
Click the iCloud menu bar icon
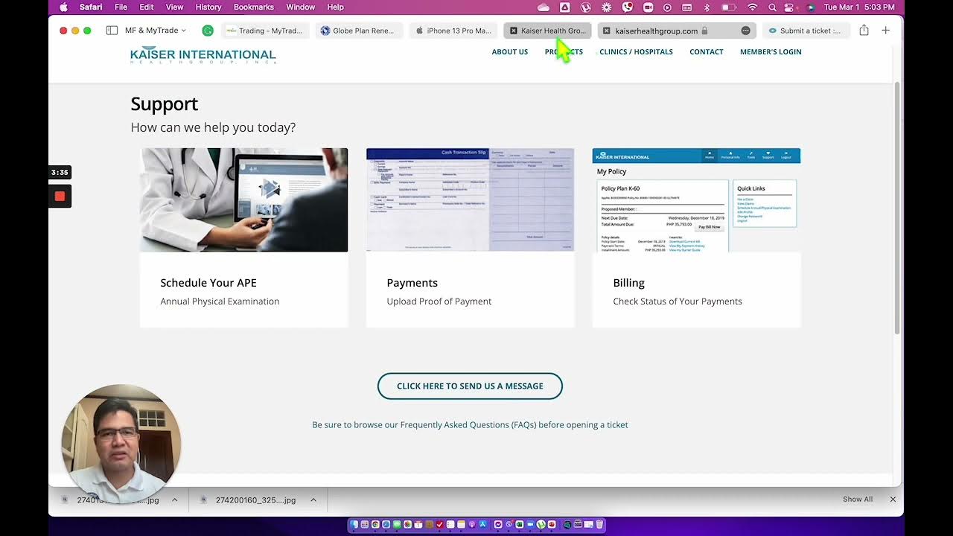coord(544,7)
